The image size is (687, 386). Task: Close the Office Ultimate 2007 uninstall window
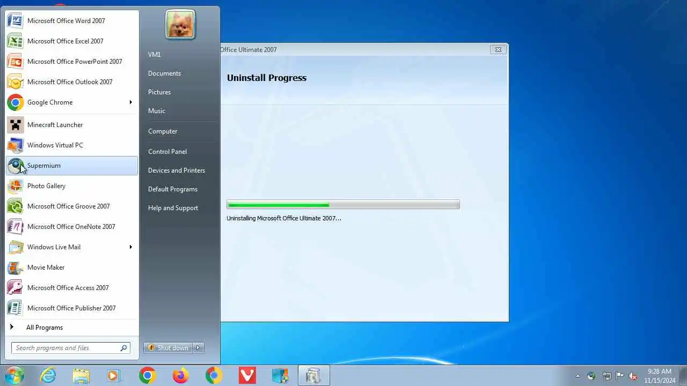[498, 49]
